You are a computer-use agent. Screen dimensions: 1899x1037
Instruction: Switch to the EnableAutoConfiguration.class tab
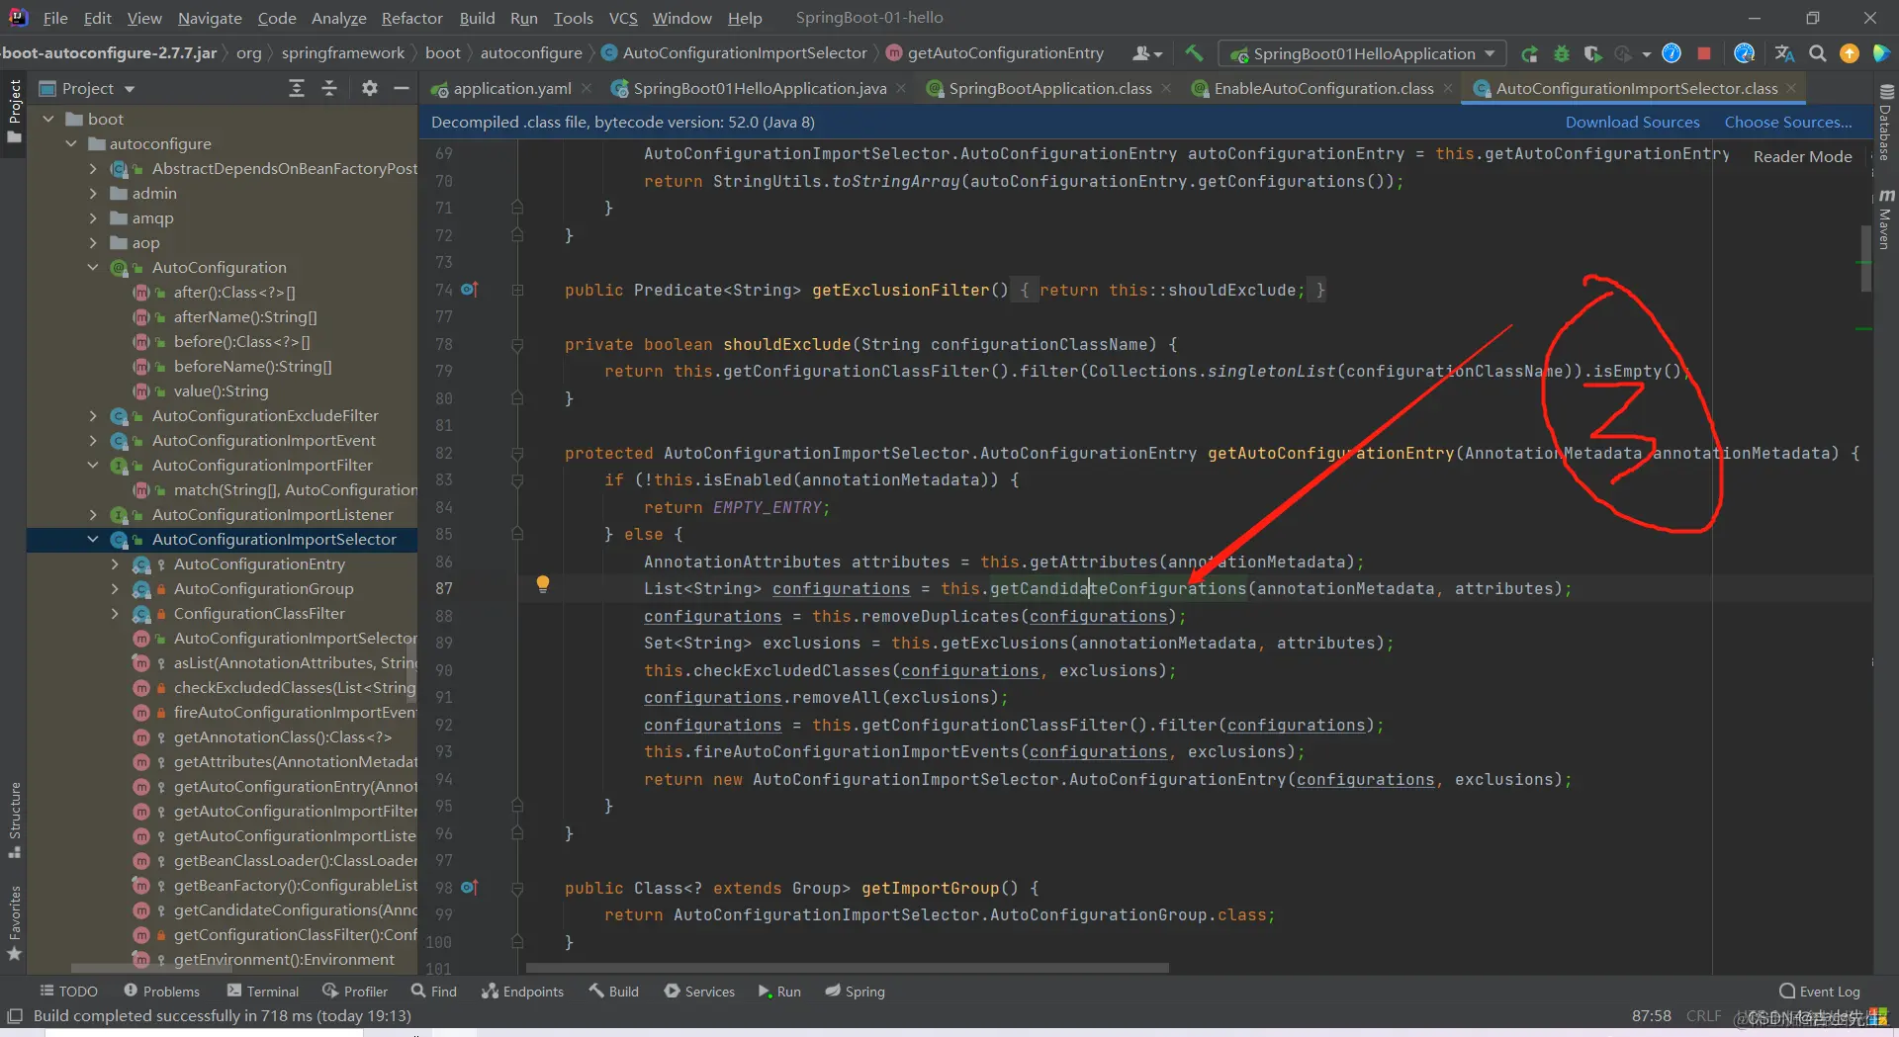click(1323, 89)
